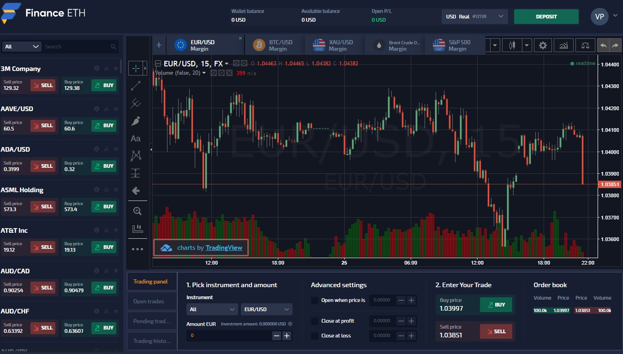Screen dimensions: 623x354
Task: Select the ruler measure tool
Action: (137, 229)
